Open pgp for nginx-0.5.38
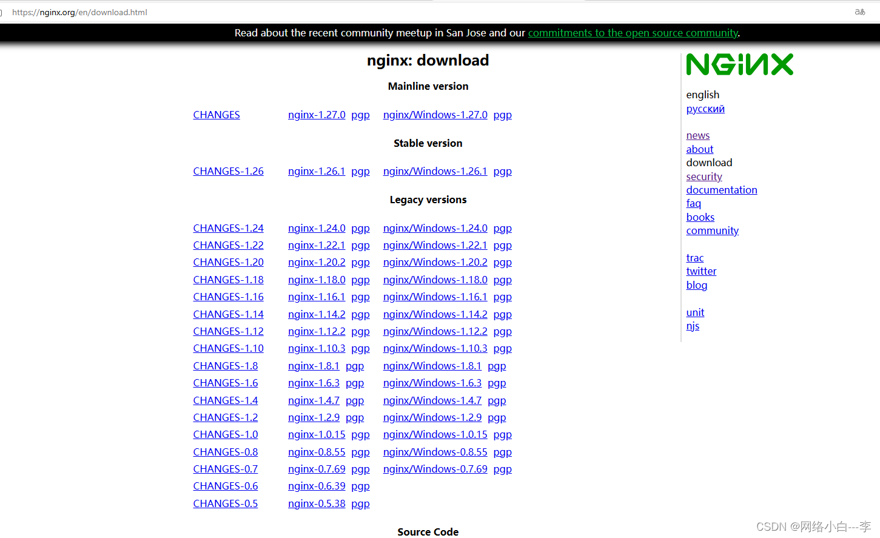This screenshot has width=880, height=538. coord(360,504)
